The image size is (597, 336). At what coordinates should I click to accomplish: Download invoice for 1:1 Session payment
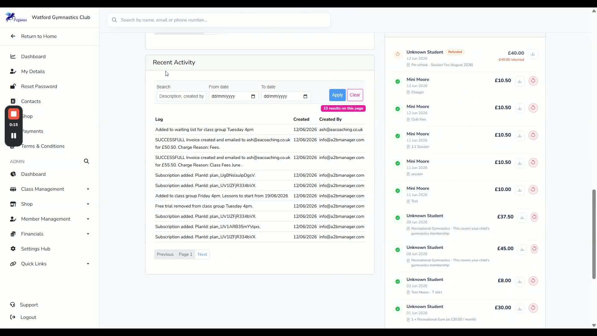click(520, 136)
